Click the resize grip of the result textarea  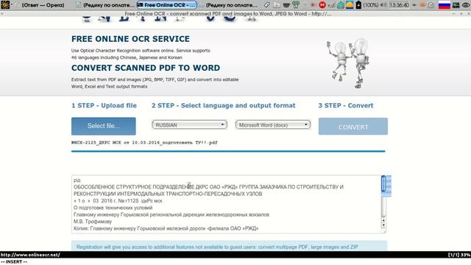point(383,231)
